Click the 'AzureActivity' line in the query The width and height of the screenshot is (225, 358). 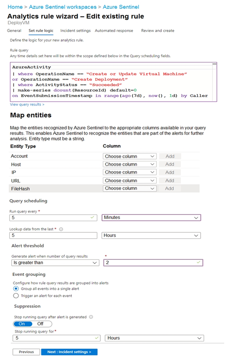[x=31, y=67]
